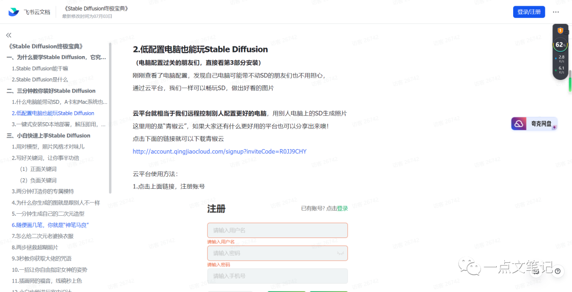Jump to 10.一招让你自由指定女神的姿势
This screenshot has height=292, width=572.
[x=50, y=270]
